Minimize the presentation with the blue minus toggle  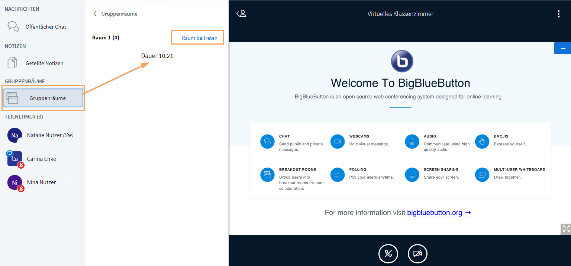point(562,48)
